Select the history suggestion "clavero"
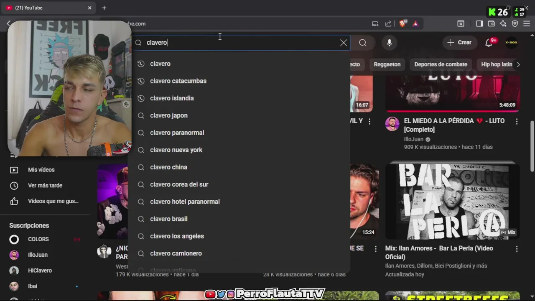This screenshot has width=535, height=301. coord(239,64)
